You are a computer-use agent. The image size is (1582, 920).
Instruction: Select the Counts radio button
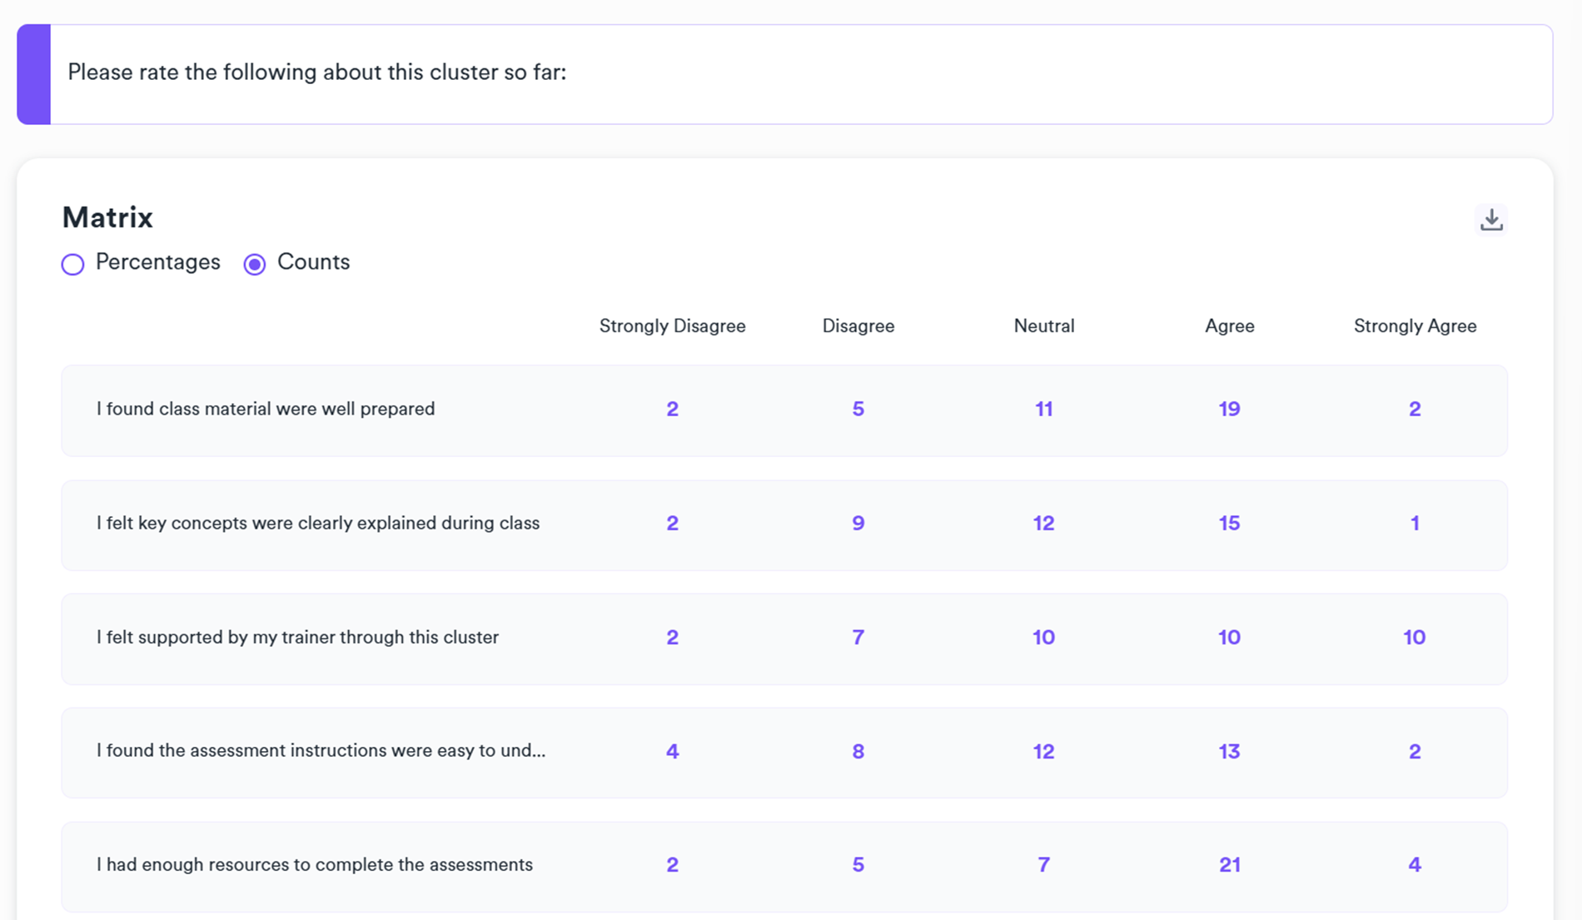[255, 264]
